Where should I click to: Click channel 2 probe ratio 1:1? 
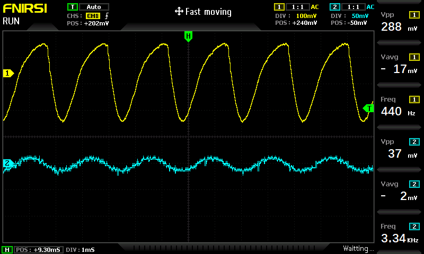(x=353, y=7)
